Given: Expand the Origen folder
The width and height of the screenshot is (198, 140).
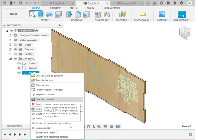Looking at the screenshot, I should 10,45.
